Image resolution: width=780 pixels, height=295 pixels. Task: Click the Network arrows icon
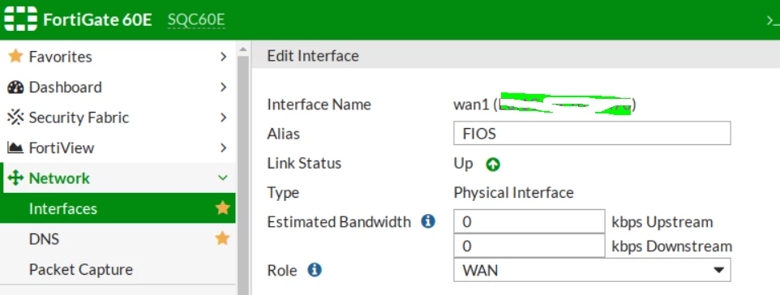pyautogui.click(x=16, y=178)
